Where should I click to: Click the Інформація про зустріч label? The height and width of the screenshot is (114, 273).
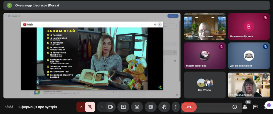(38, 107)
